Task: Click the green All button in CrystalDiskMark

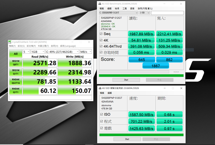Action: tap(16, 54)
